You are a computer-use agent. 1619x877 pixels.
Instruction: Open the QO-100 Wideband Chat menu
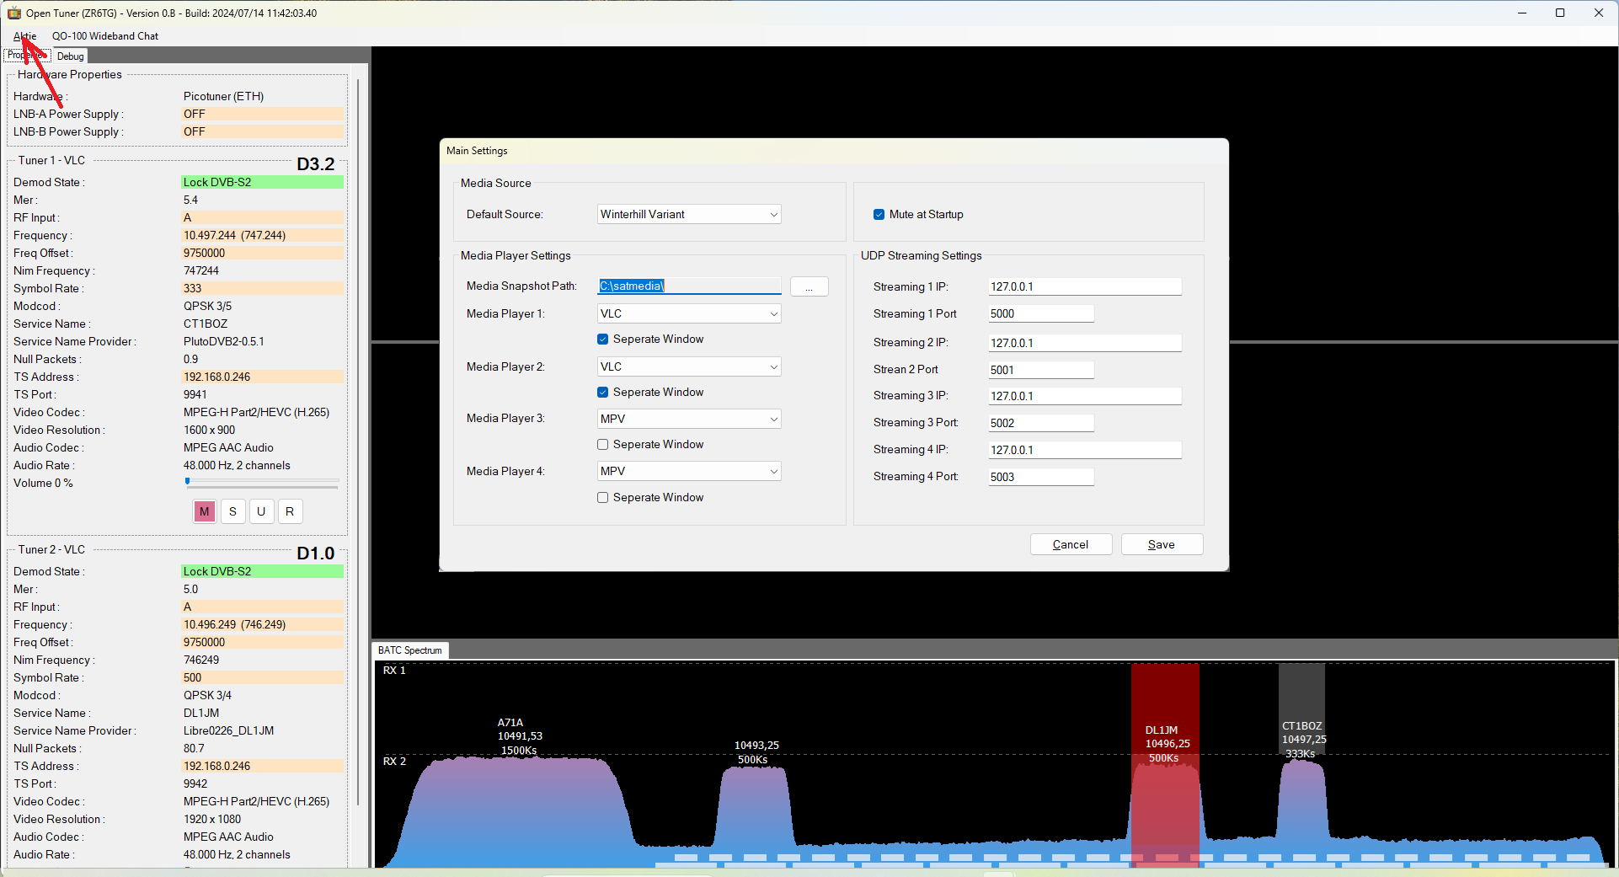tap(105, 36)
